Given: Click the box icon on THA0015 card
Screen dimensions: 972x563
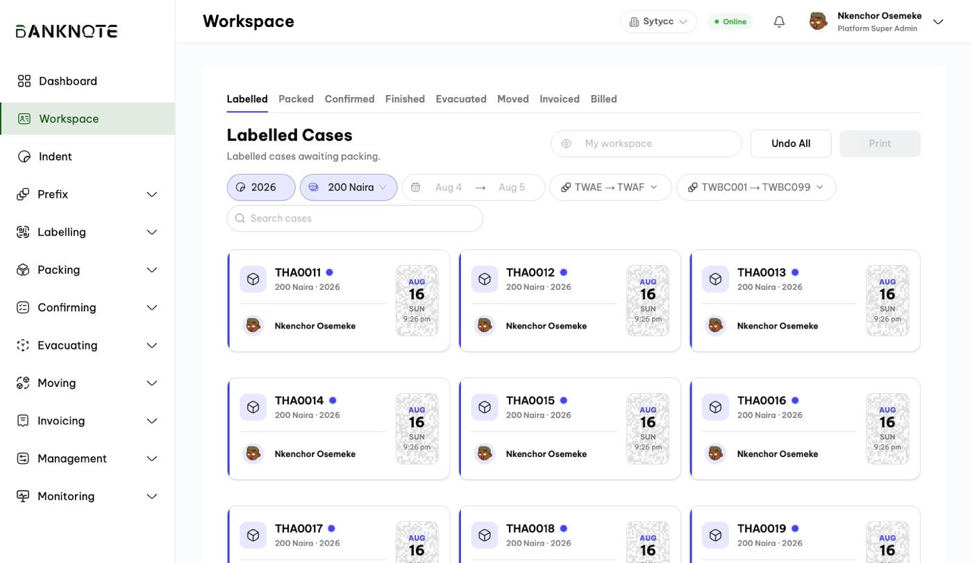Looking at the screenshot, I should click(x=485, y=407).
